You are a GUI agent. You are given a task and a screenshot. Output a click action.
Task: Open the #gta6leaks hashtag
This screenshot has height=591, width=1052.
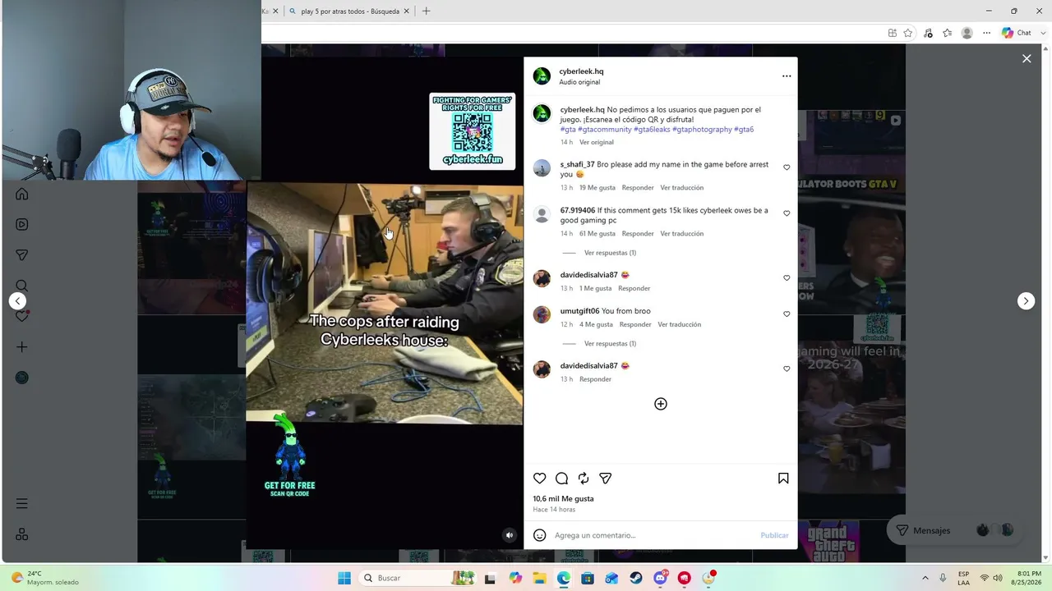click(x=652, y=130)
